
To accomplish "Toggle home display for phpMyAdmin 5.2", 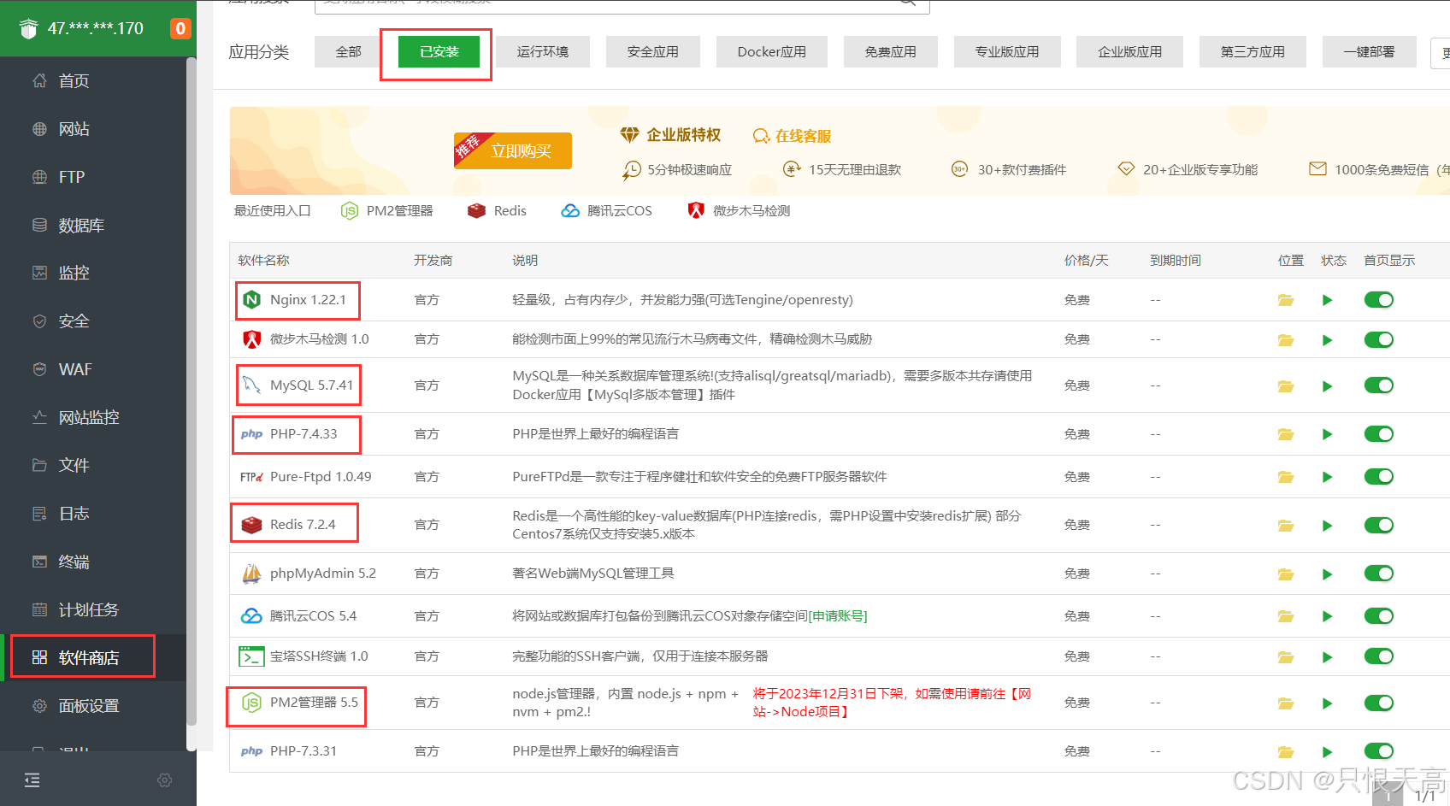I will click(1379, 574).
